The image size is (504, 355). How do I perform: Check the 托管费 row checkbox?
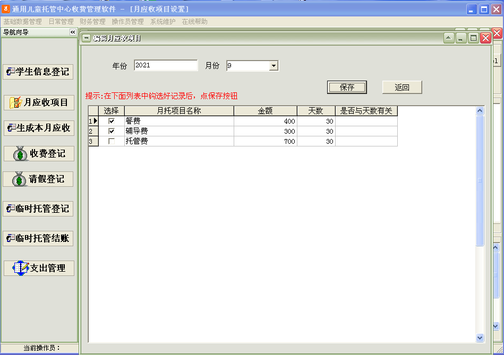[x=112, y=142]
